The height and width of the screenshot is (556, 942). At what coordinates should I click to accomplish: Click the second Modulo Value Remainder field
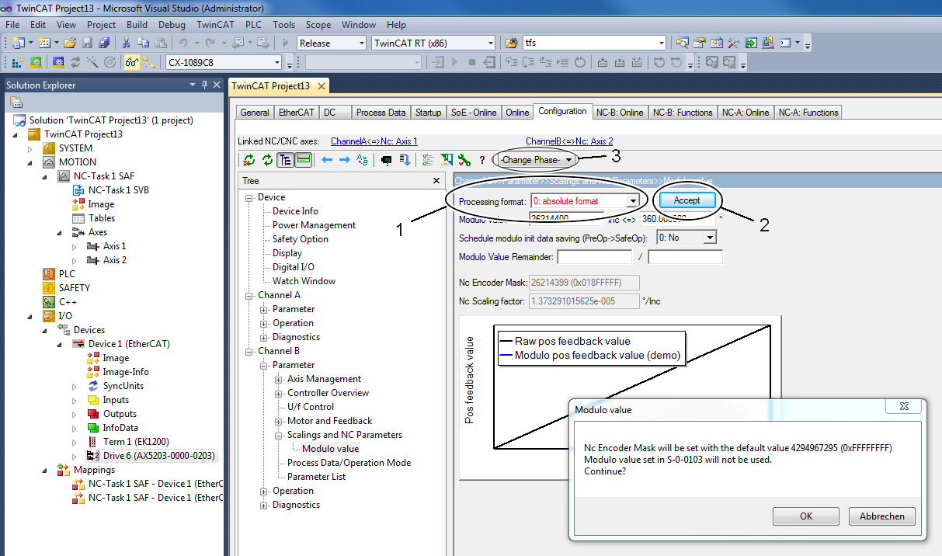pos(686,256)
